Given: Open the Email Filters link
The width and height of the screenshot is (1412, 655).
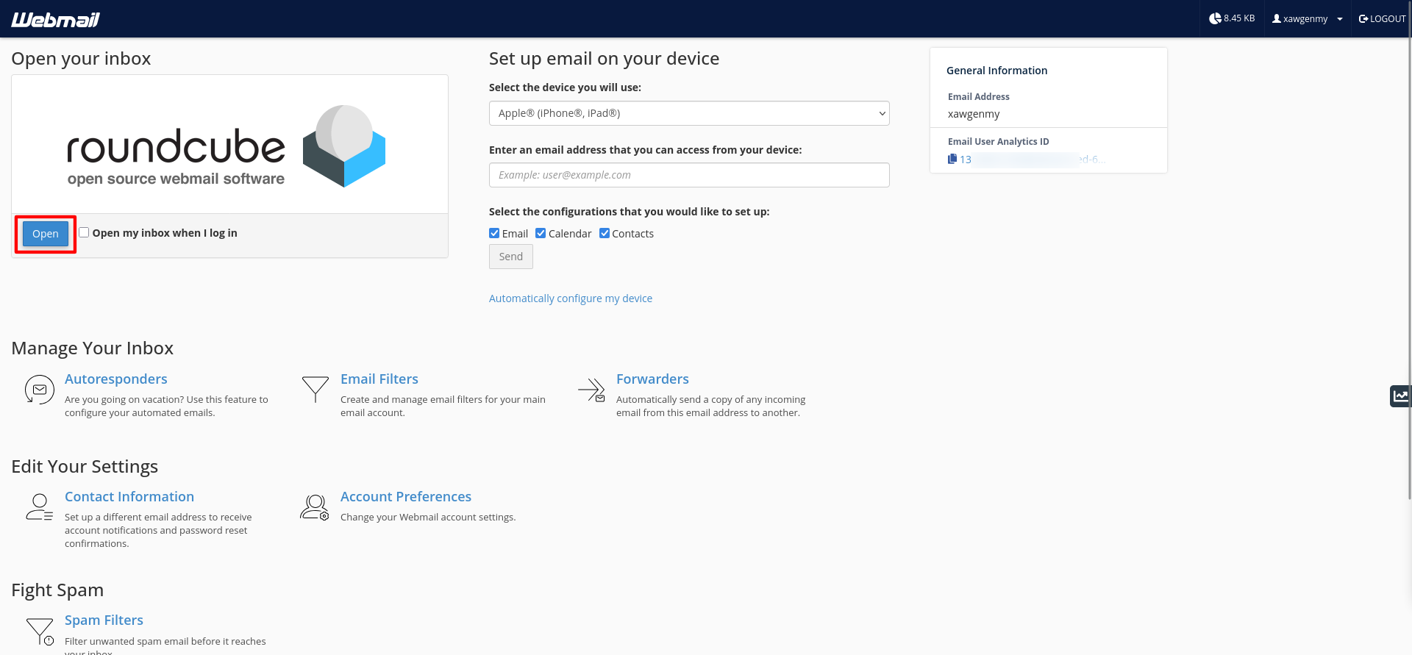Looking at the screenshot, I should tap(379, 379).
